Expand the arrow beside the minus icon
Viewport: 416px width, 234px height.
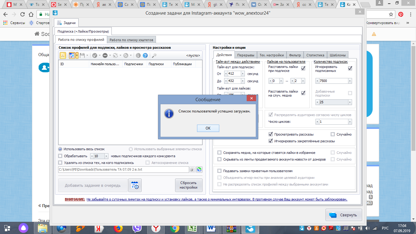coord(110,55)
